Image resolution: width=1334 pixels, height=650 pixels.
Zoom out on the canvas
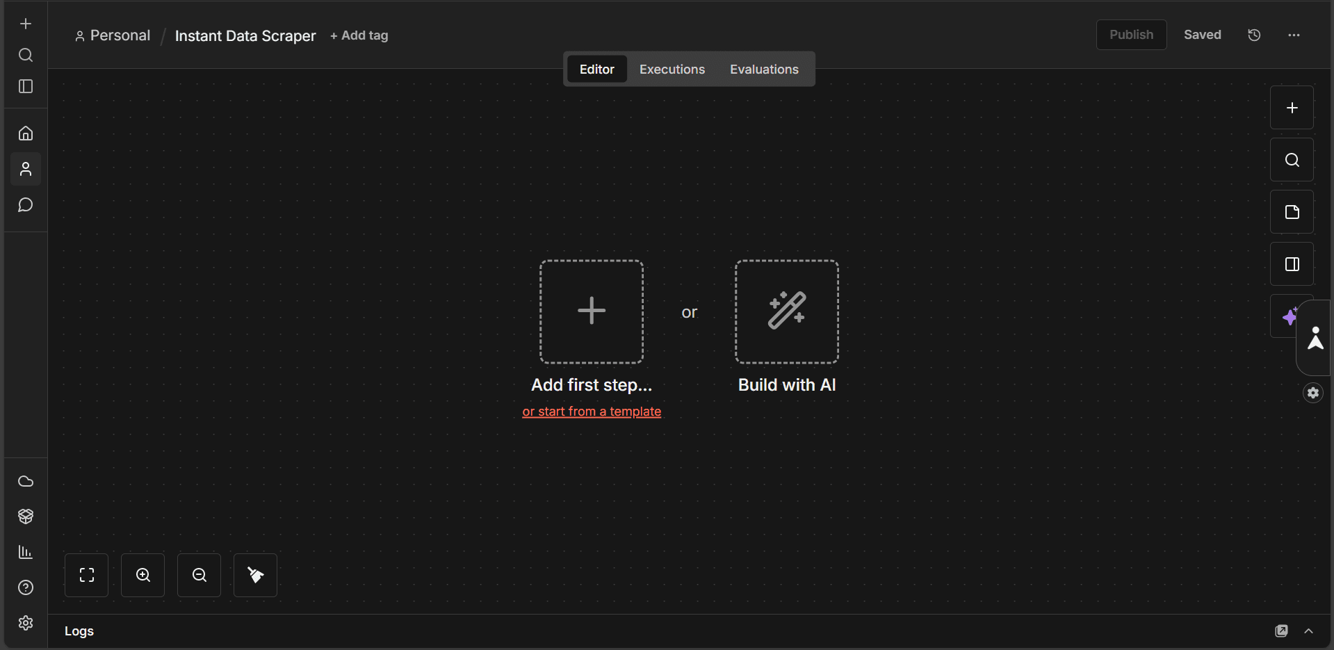[200, 575]
